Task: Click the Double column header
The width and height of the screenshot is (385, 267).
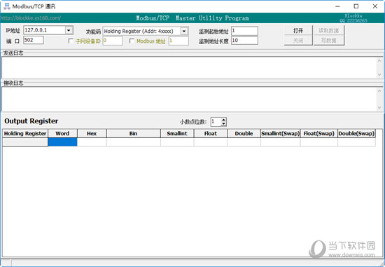Action: tap(244, 133)
